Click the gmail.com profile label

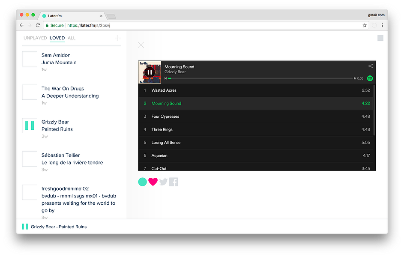click(376, 15)
